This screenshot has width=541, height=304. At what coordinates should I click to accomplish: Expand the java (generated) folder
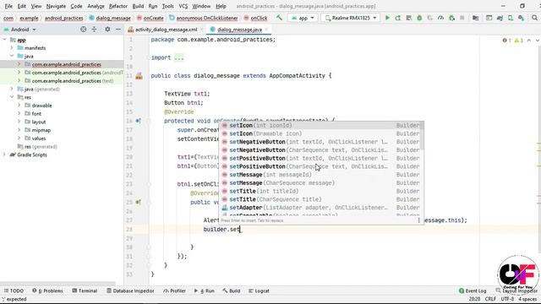pyautogui.click(x=12, y=89)
